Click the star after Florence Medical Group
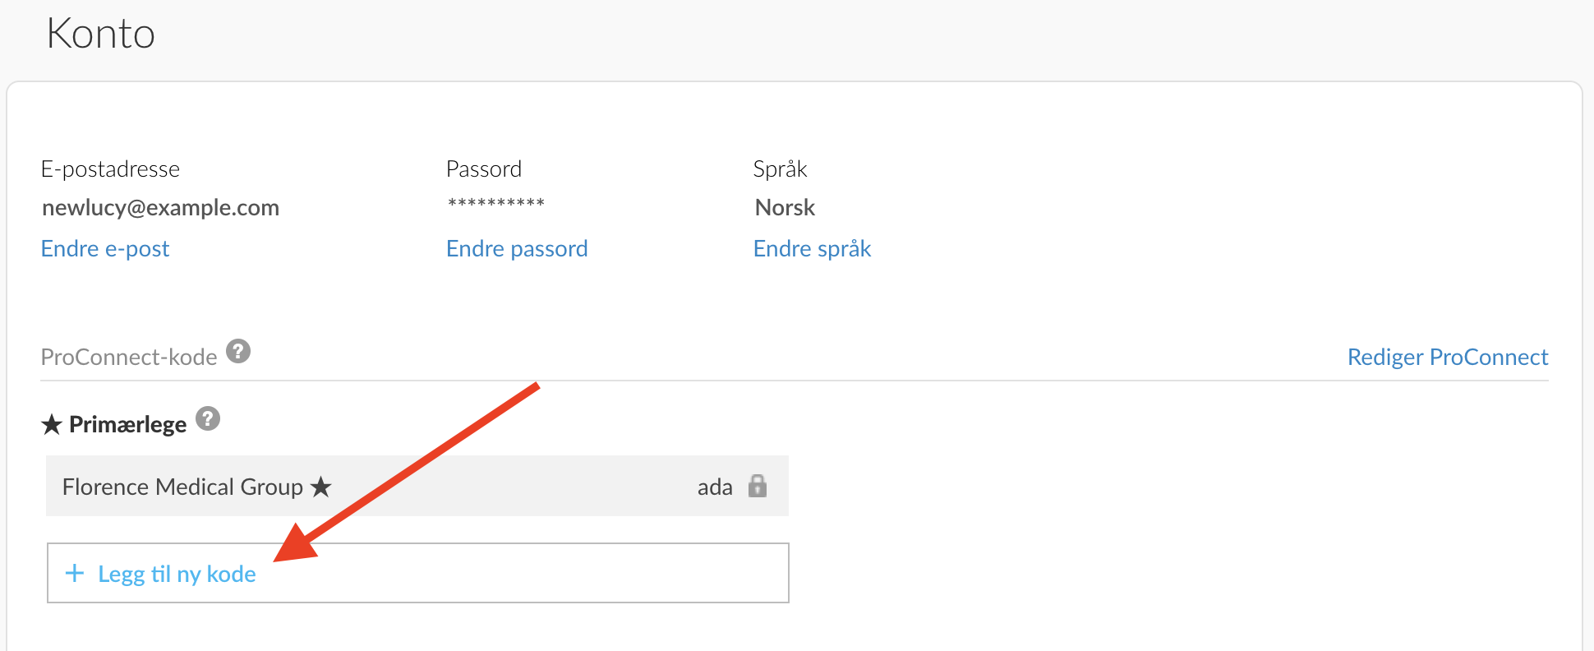1594x651 pixels. coord(321,487)
